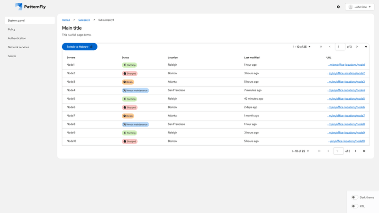The height and width of the screenshot is (213, 379).
Task: Click the Status column header
Action: pyautogui.click(x=125, y=57)
